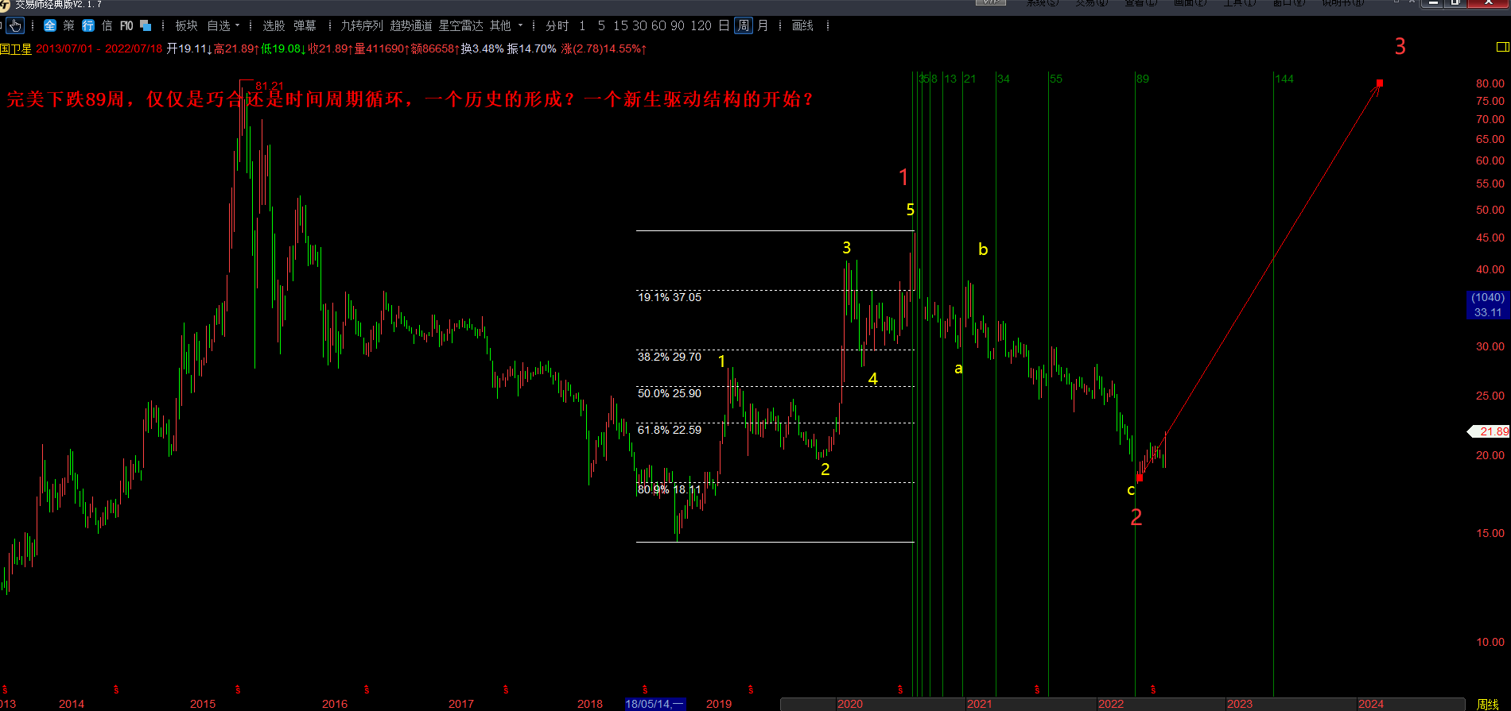Image resolution: width=1511 pixels, height=711 pixels.
Task: Open the 板块 sector list
Action: coord(186,25)
